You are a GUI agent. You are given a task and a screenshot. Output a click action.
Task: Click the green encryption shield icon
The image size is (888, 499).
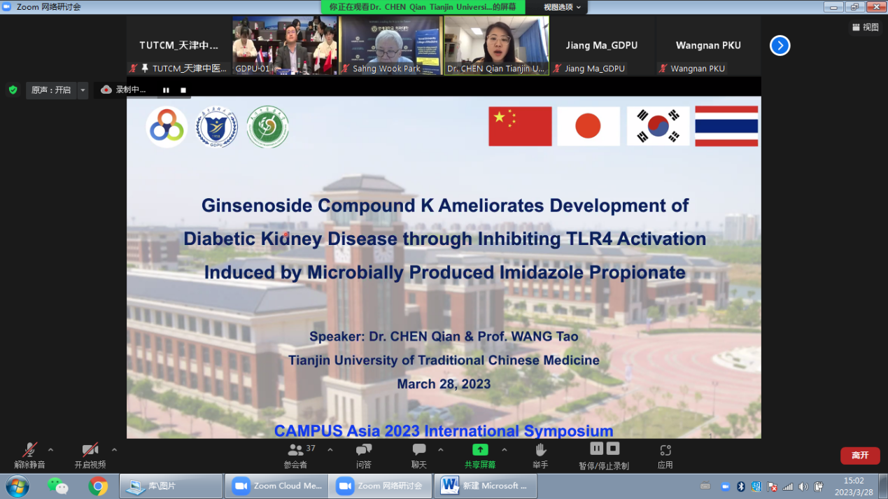click(x=13, y=90)
